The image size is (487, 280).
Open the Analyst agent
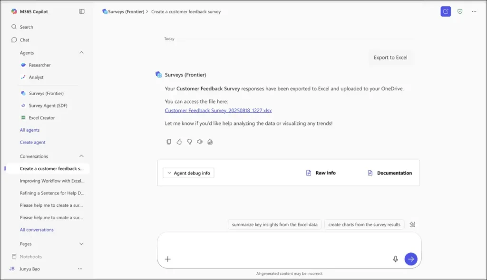coord(32,77)
